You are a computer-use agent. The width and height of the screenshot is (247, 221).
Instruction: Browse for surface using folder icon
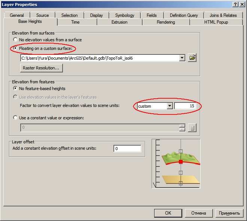pyautogui.click(x=192, y=58)
